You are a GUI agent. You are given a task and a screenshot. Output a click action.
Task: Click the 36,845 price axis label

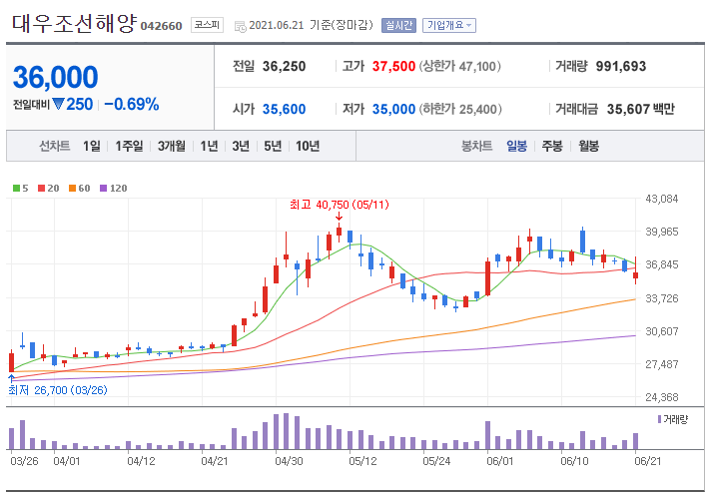tap(661, 264)
